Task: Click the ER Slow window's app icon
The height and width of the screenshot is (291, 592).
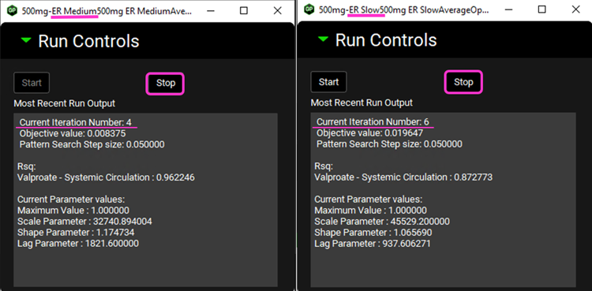Action: 309,9
